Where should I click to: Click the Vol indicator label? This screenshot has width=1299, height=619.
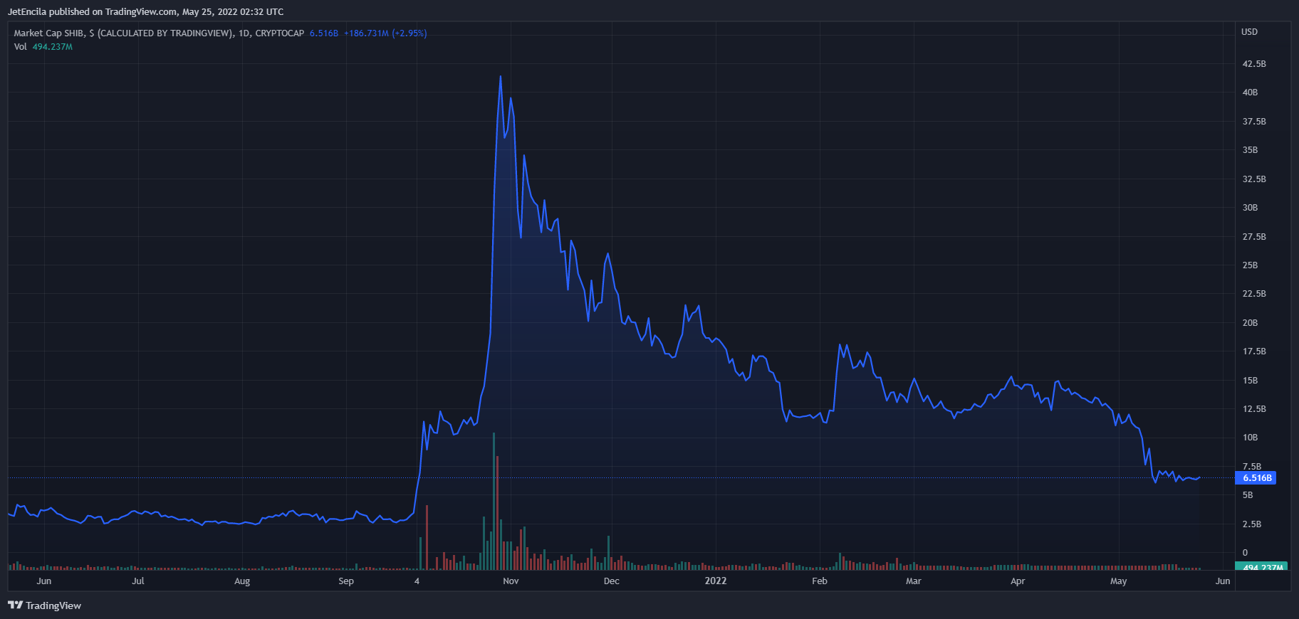(x=20, y=47)
